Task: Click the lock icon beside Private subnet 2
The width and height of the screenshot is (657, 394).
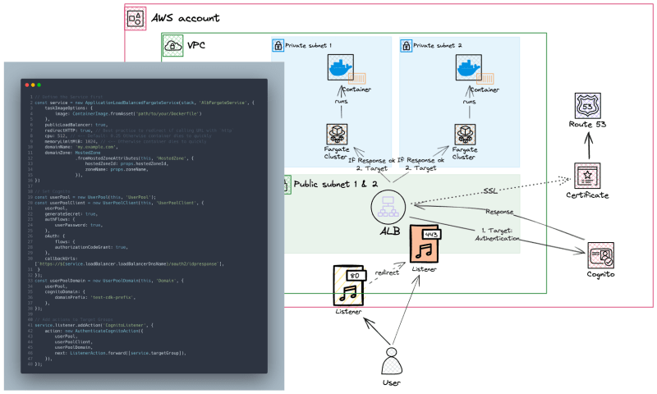Action: click(x=406, y=46)
